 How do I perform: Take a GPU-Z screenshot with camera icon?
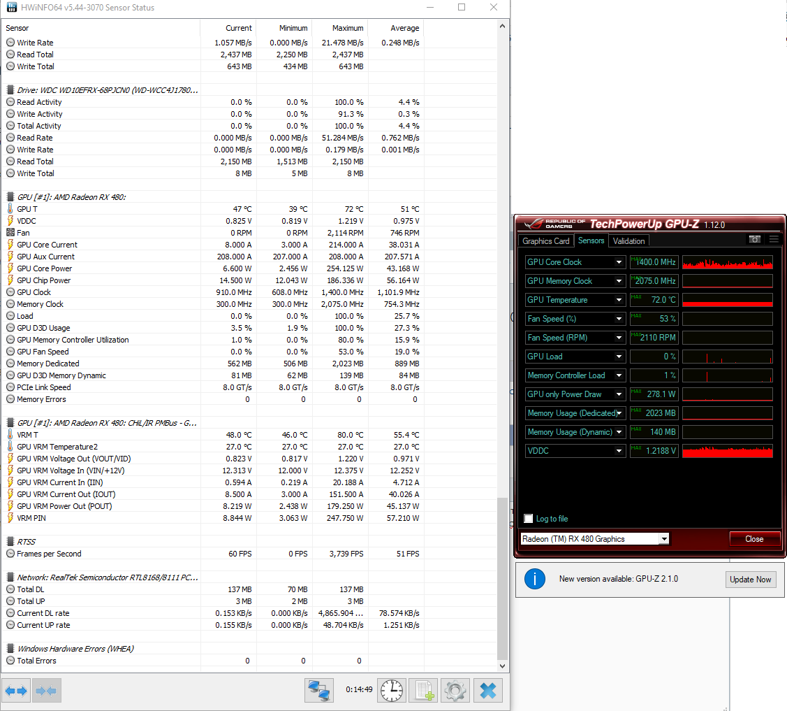[x=754, y=239]
